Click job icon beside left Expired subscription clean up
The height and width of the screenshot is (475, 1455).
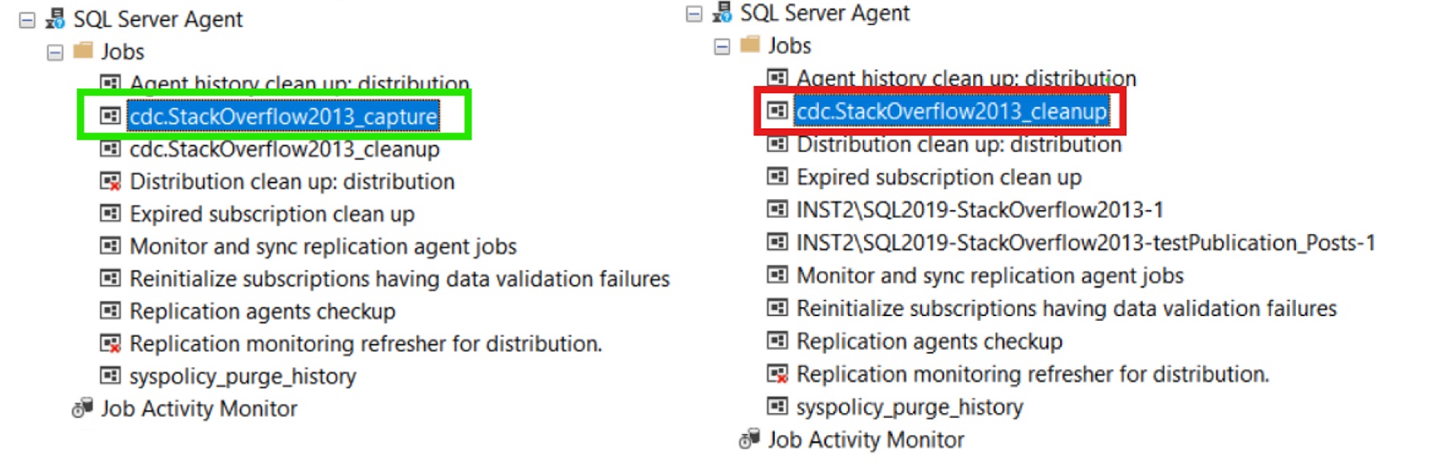pyautogui.click(x=110, y=213)
